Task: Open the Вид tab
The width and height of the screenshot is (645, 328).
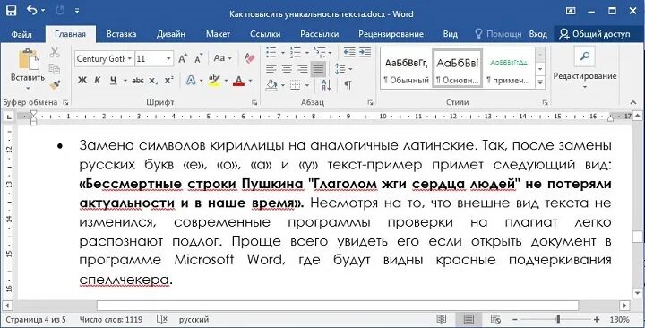Action: (x=451, y=34)
